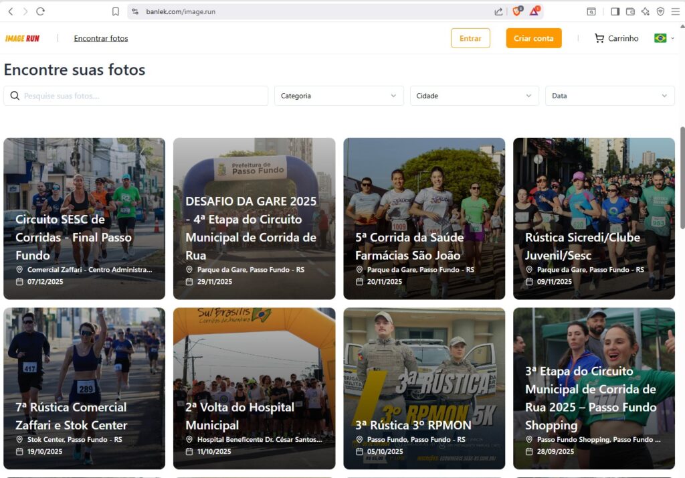This screenshot has width=685, height=478.
Task: Click the share icon in the address bar
Action: (x=498, y=11)
